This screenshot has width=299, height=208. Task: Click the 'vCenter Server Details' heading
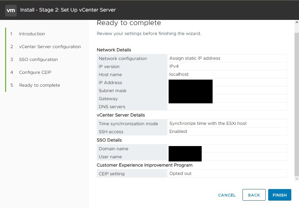[x=121, y=115]
